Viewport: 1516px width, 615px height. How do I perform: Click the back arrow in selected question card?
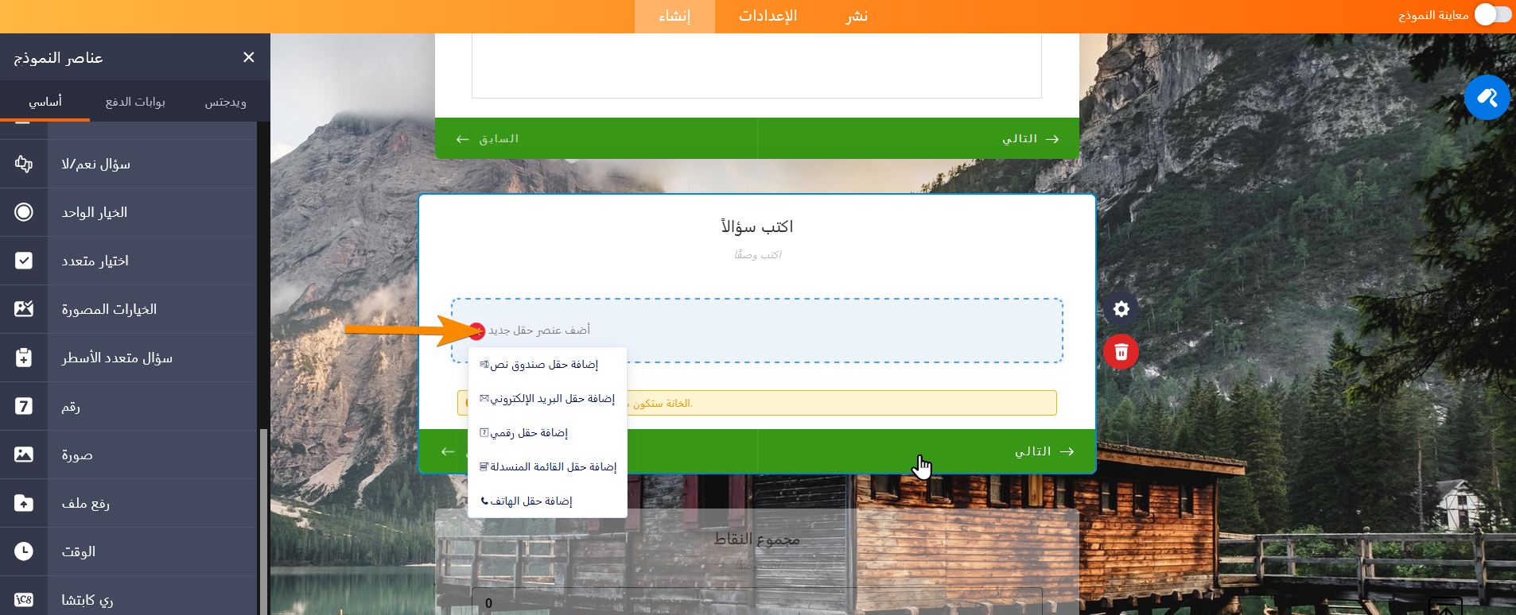click(x=448, y=451)
